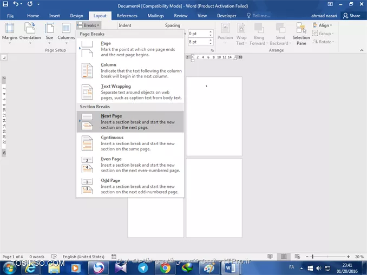Switch to Web Layout view

tap(297, 257)
